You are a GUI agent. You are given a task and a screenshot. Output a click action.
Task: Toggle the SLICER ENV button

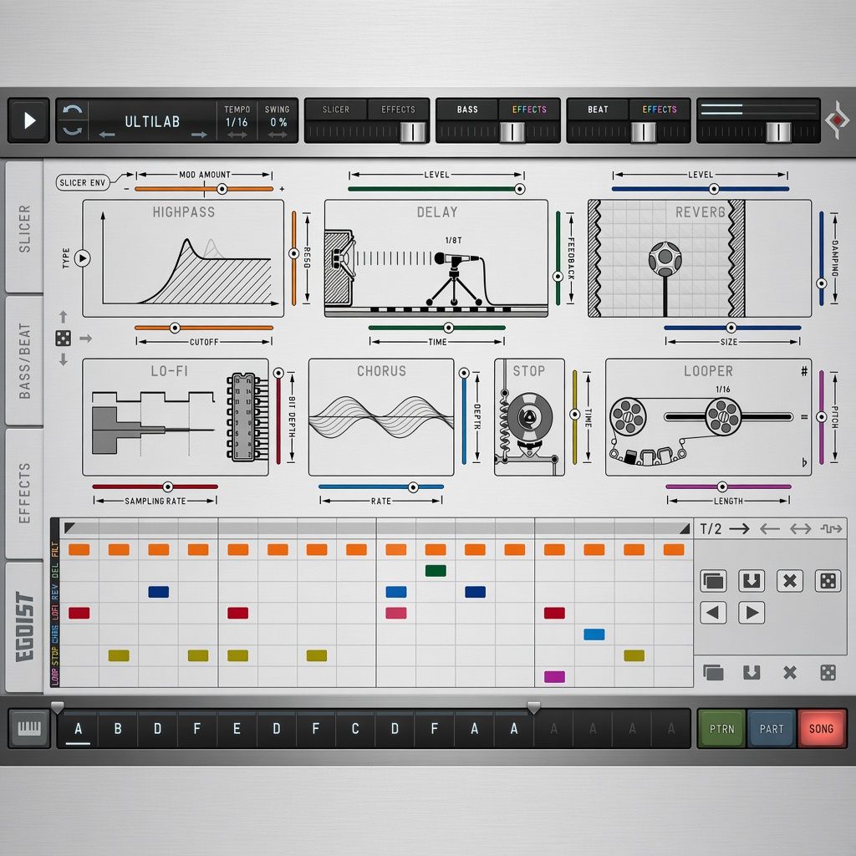click(x=83, y=182)
